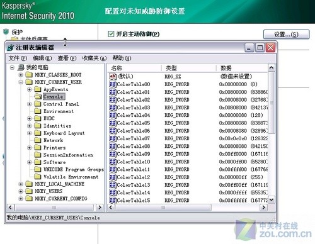The width and height of the screenshot is (315, 244).
Task: Click the ColorTable01 DWORD value icon
Action: 113,92
